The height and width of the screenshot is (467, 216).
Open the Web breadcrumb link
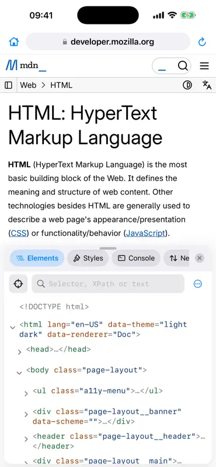click(x=28, y=85)
